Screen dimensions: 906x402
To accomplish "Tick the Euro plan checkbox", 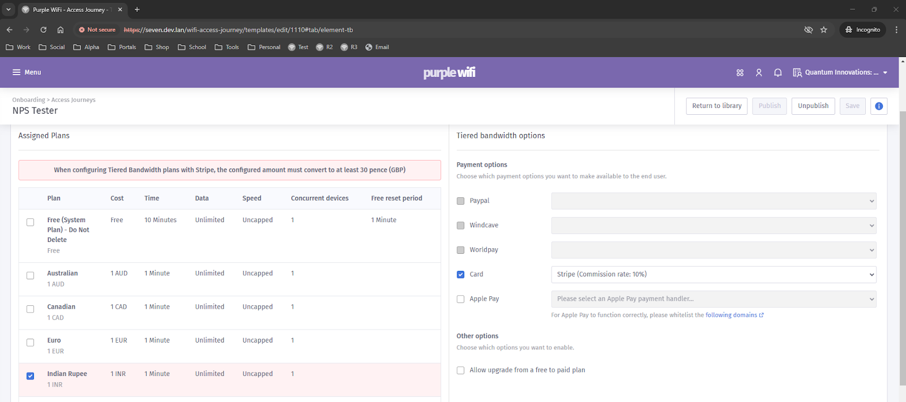I will point(30,343).
